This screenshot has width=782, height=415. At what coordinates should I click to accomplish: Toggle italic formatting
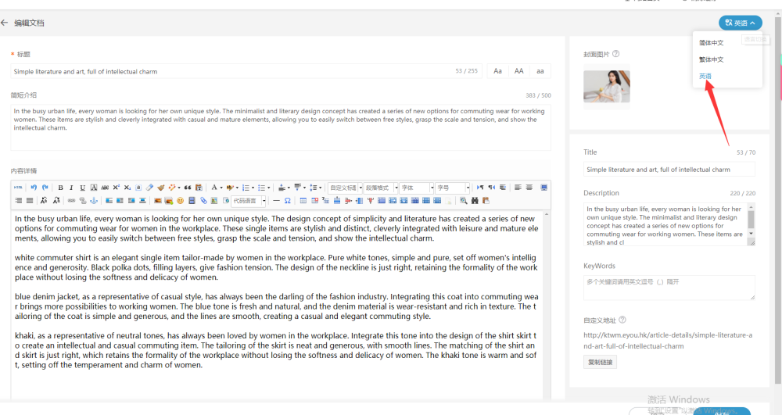tap(71, 188)
